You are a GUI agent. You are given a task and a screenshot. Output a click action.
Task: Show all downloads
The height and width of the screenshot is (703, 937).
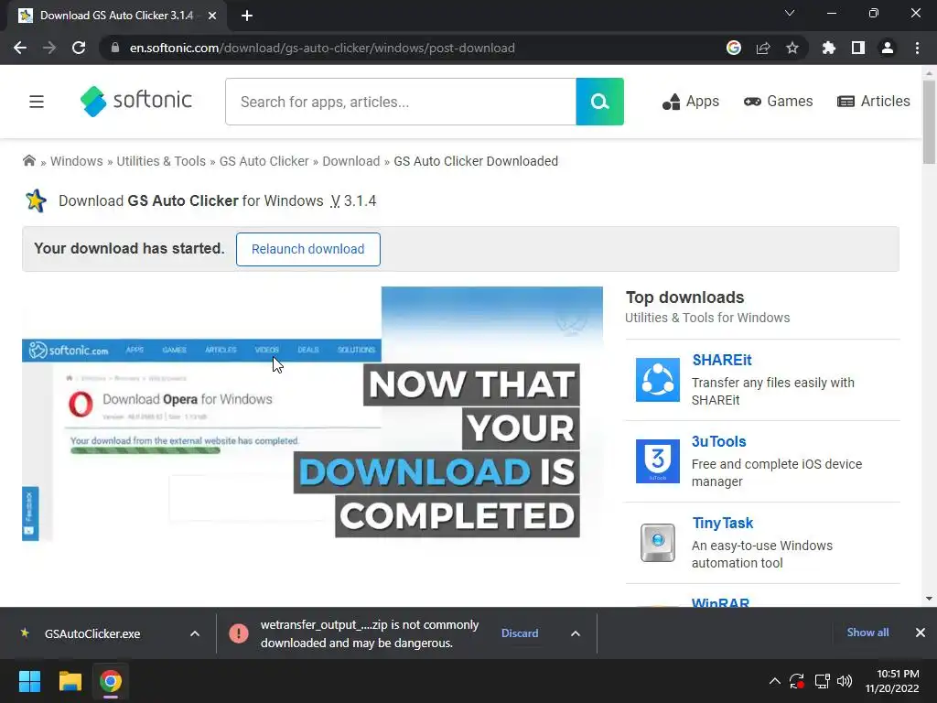pyautogui.click(x=867, y=633)
